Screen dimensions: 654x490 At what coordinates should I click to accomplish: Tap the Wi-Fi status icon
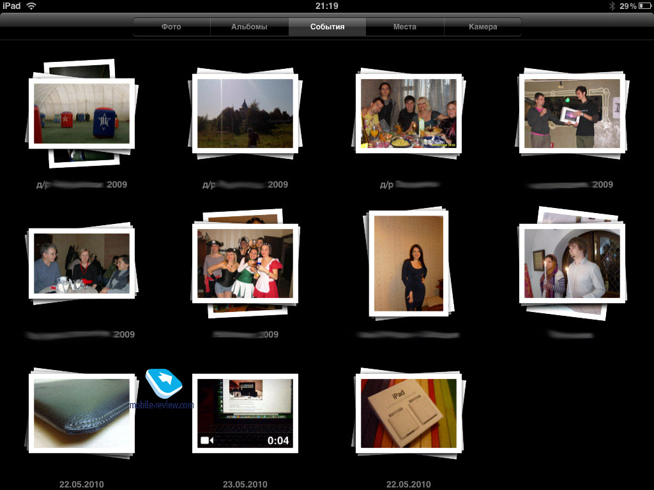coord(31,6)
